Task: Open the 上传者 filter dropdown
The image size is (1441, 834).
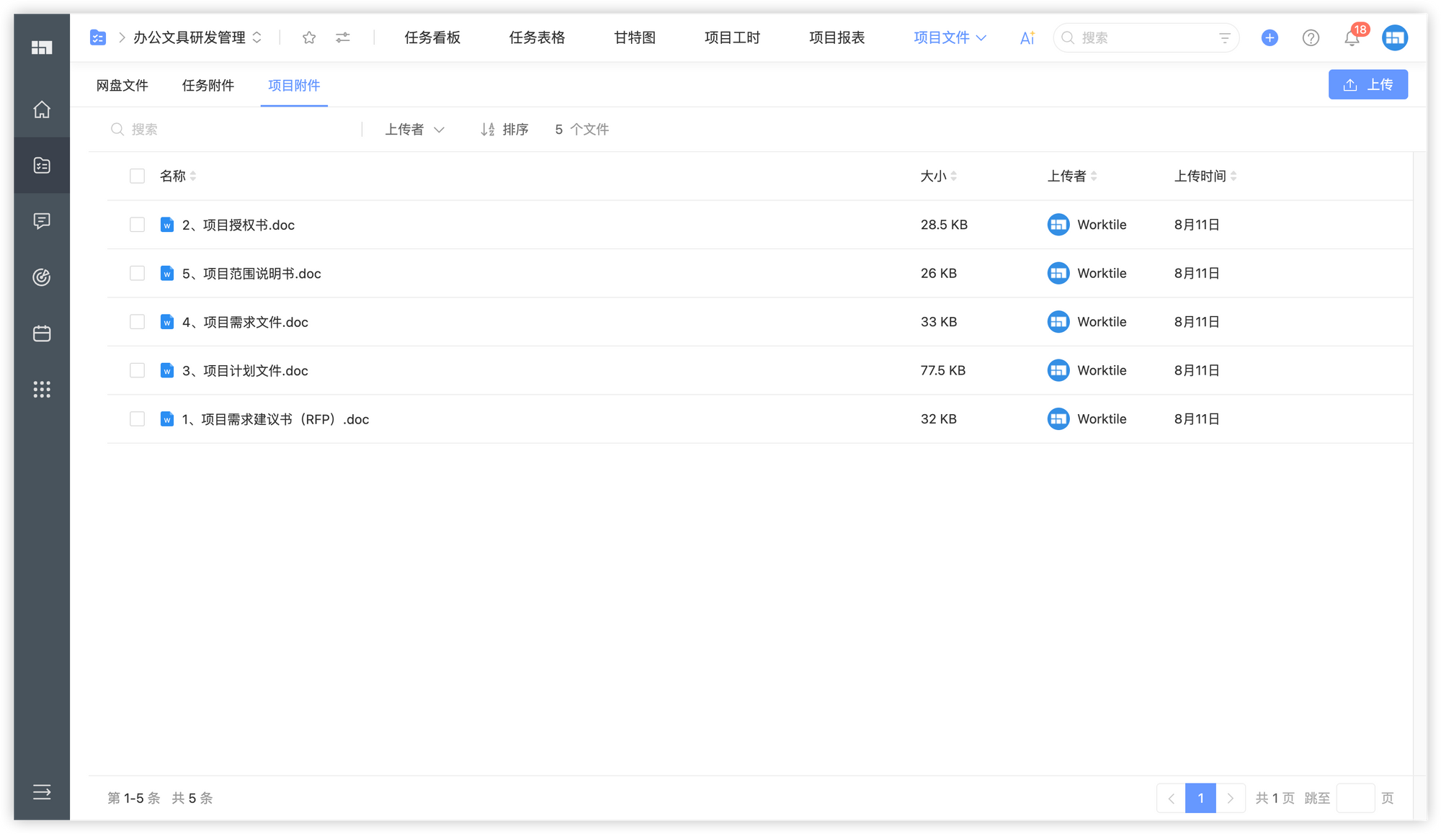Action: click(414, 129)
